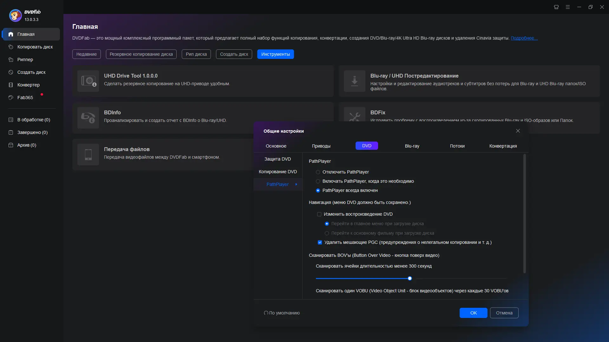Open the Ripper sidebar icon

point(11,60)
